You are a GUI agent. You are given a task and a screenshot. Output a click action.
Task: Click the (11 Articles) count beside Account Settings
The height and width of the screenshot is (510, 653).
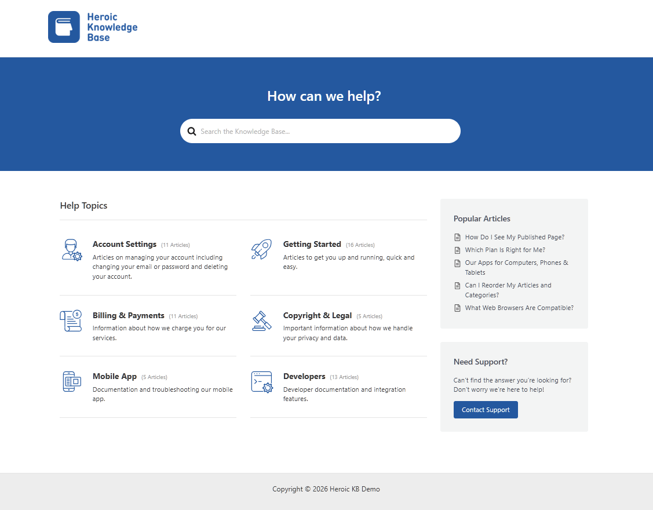click(176, 245)
